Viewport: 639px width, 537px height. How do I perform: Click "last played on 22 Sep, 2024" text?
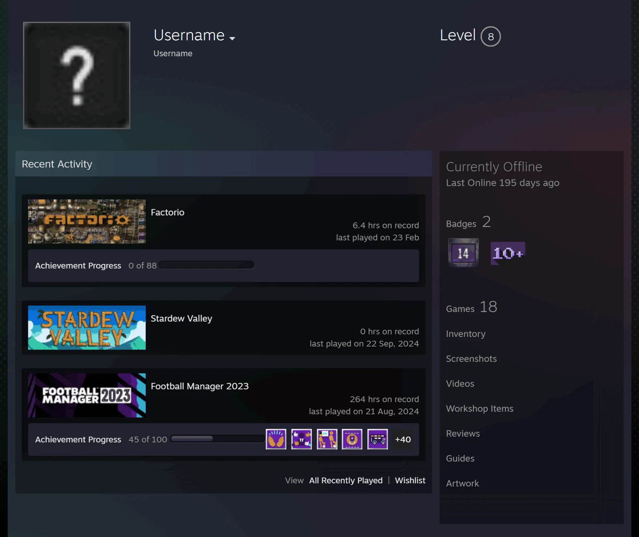click(x=364, y=344)
